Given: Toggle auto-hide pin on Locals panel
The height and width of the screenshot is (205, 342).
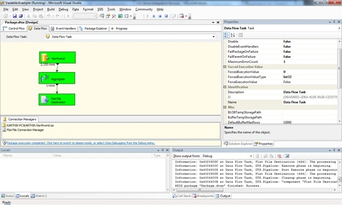Looking at the screenshot, I should point(163,150).
